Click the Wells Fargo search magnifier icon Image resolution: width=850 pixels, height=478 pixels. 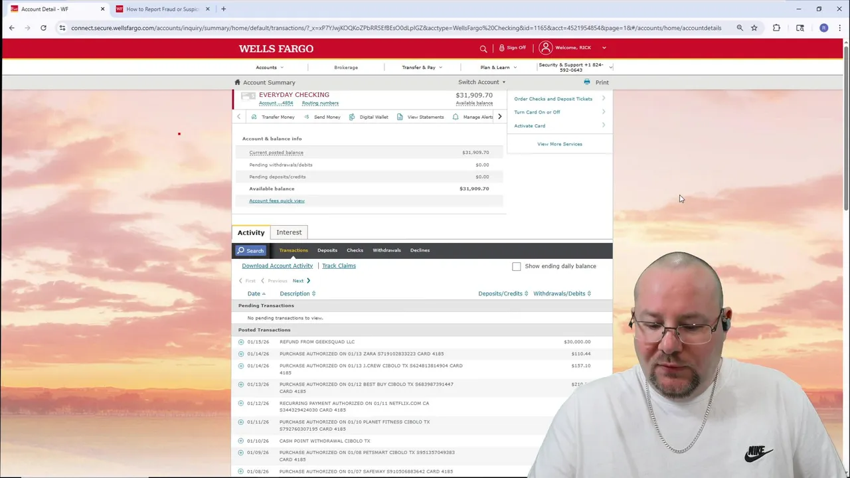point(483,48)
